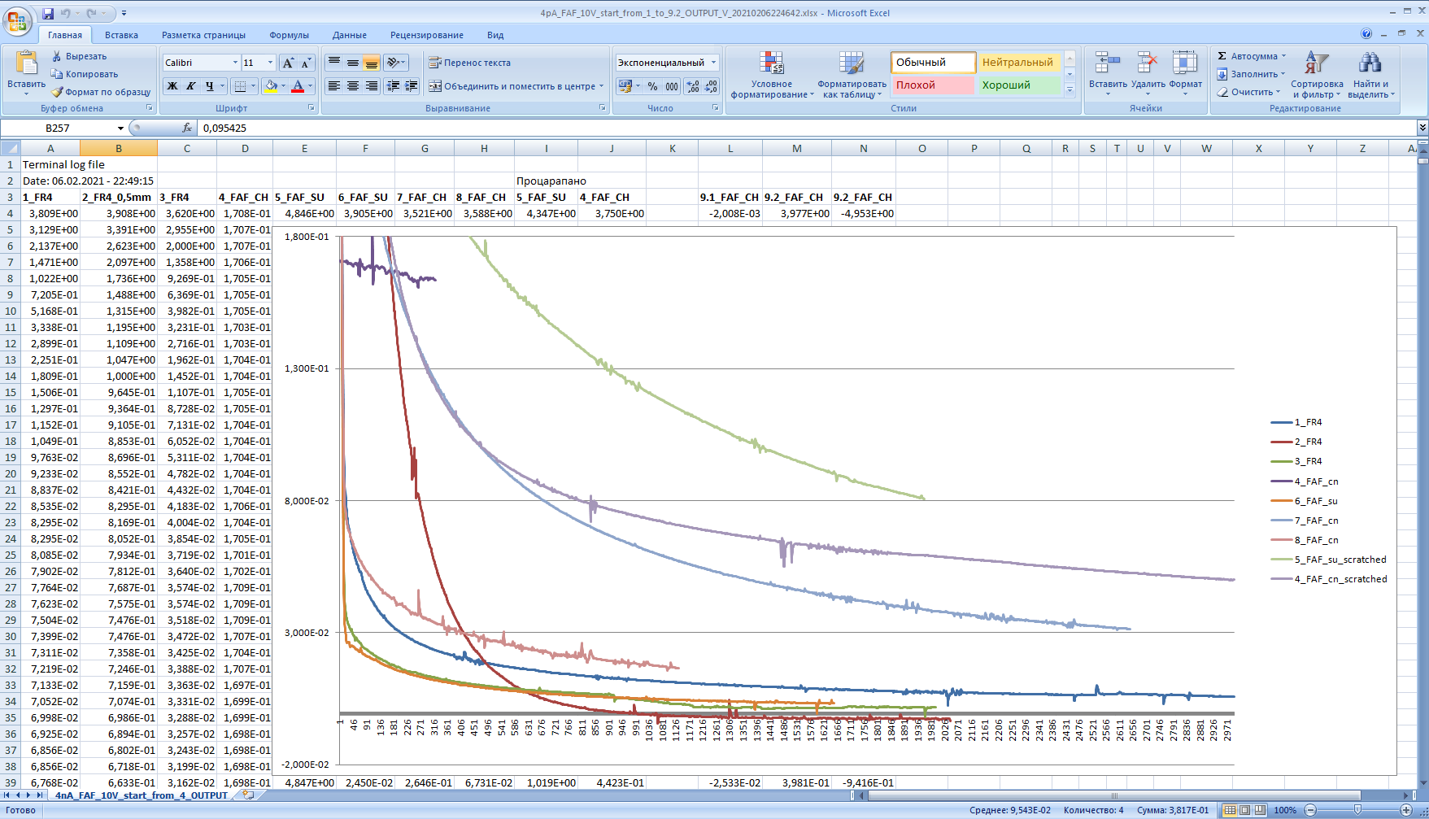1429x819 pixels.
Task: Open Сортировка и фильтр menu
Action: (1316, 75)
